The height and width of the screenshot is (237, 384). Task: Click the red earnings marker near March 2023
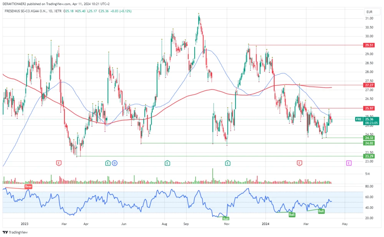[58, 163]
